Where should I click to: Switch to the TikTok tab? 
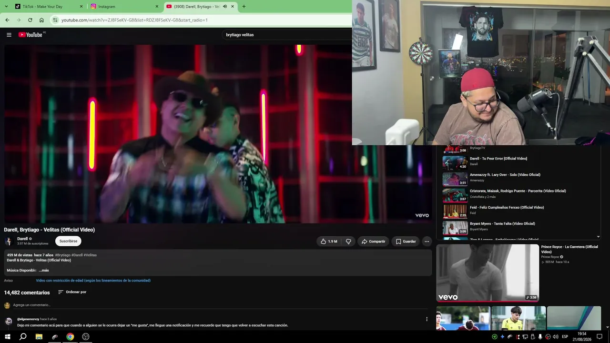pyautogui.click(x=48, y=7)
